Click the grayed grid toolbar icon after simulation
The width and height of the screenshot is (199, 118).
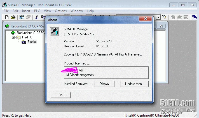[186, 17]
